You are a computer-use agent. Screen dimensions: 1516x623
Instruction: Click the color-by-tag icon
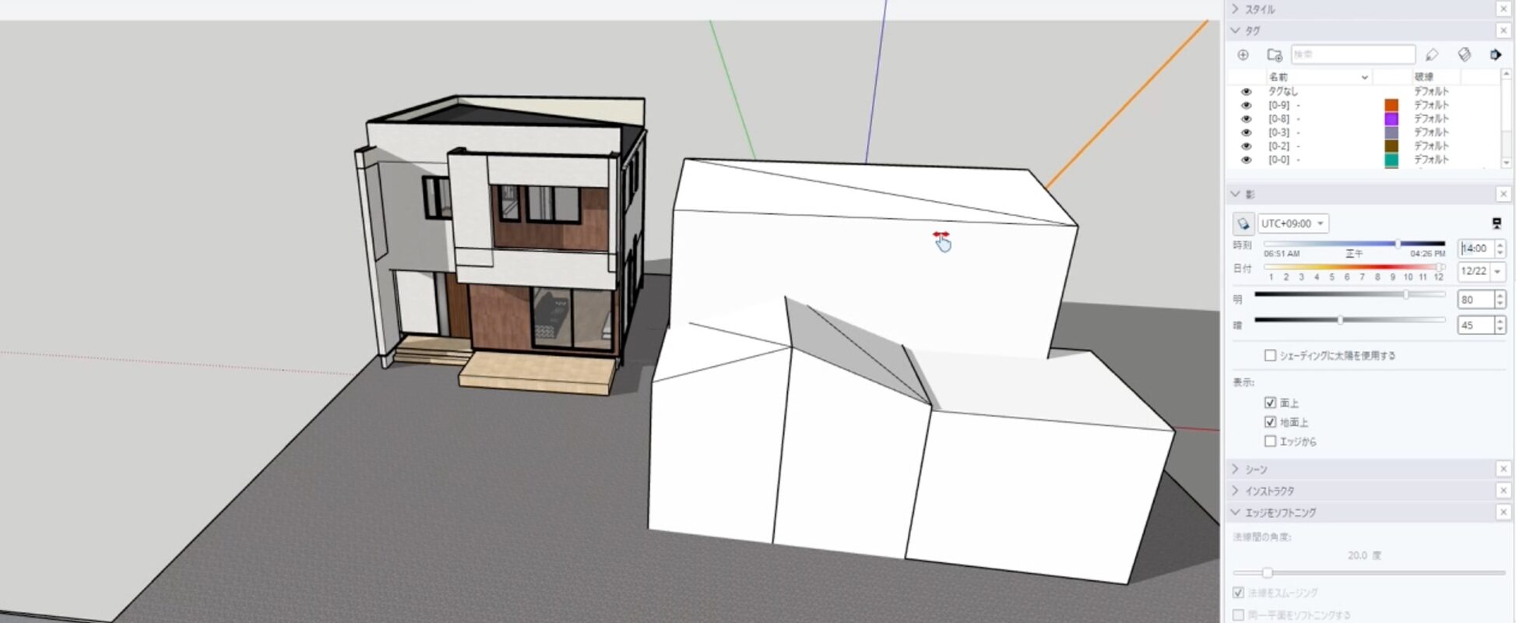[1464, 55]
